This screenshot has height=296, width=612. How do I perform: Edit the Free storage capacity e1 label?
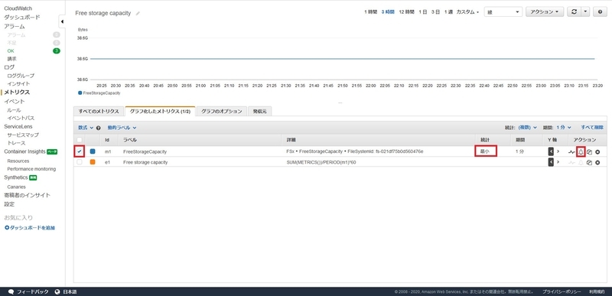[x=145, y=162]
